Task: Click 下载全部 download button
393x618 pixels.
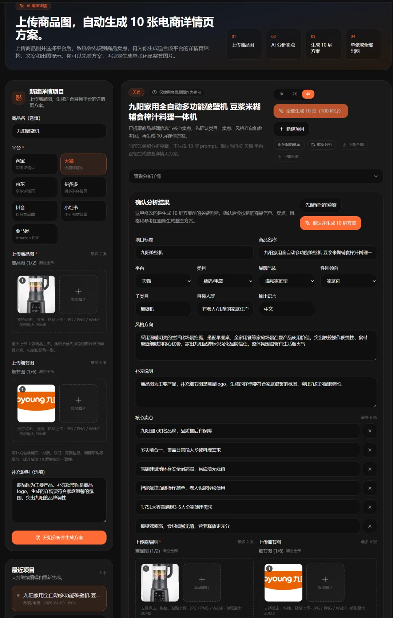Action: [x=353, y=144]
